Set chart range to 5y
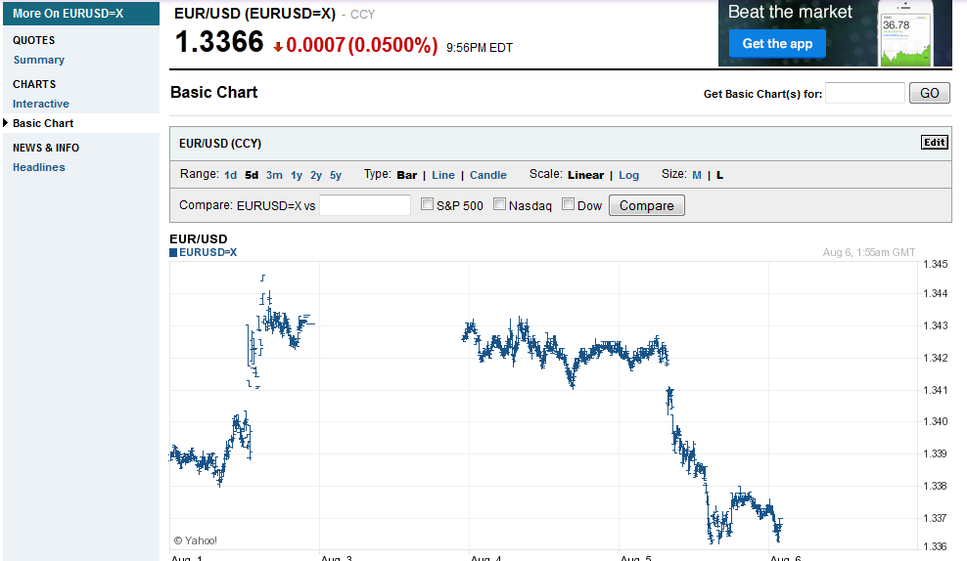967x561 pixels. pyautogui.click(x=336, y=175)
